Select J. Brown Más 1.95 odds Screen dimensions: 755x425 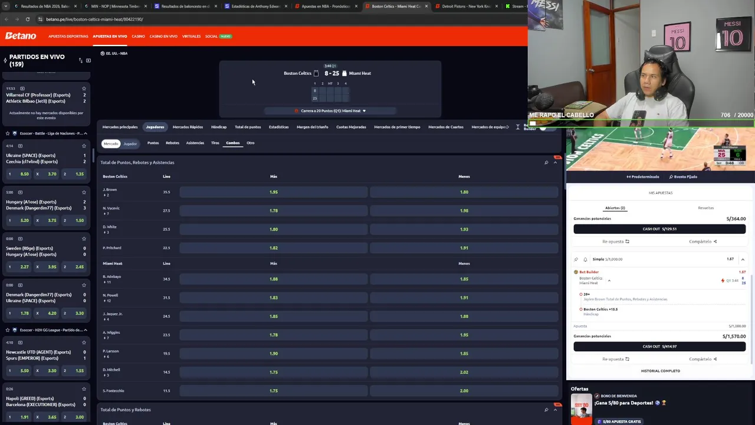[x=274, y=192]
